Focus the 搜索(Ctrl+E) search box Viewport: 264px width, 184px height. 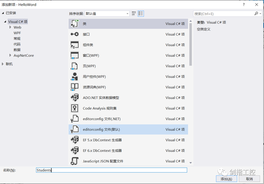(224, 14)
